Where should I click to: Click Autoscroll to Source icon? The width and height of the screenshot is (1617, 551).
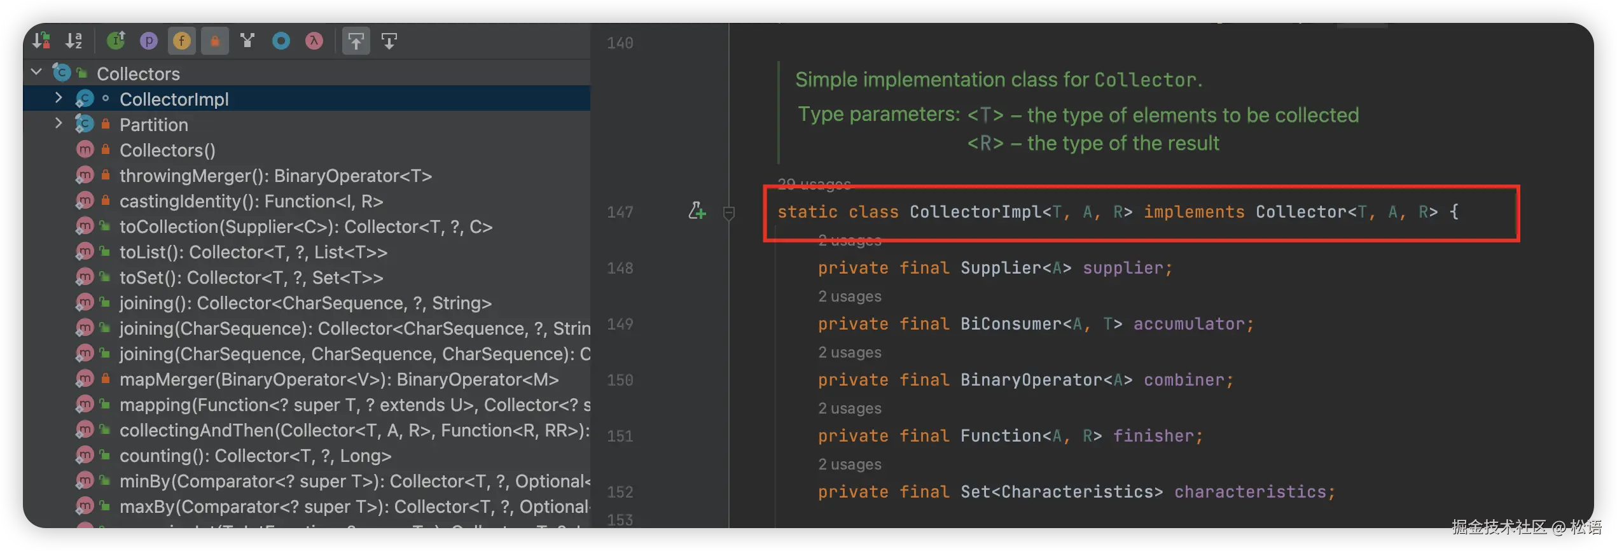[356, 41]
